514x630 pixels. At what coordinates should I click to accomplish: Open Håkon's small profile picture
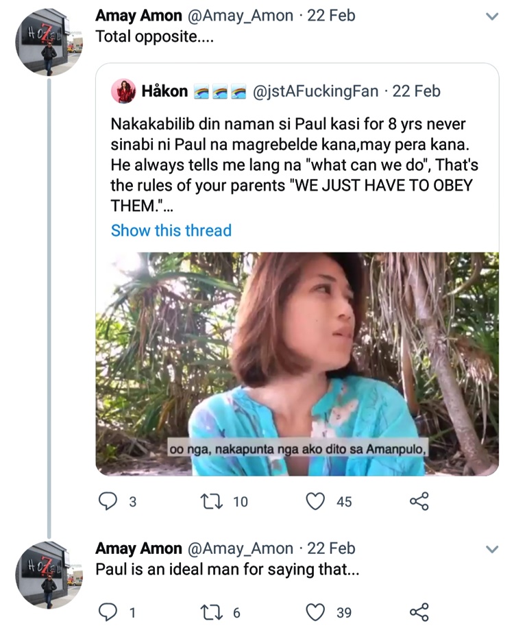(123, 91)
